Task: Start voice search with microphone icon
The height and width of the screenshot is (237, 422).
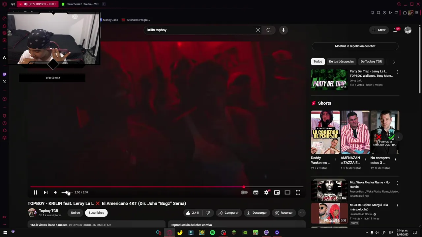Action: [283, 30]
